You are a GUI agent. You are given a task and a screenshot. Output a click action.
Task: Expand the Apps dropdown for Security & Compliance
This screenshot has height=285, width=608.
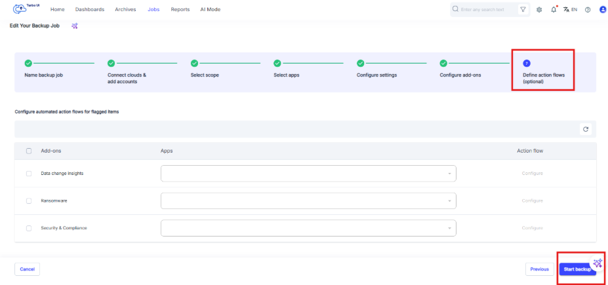pos(308,228)
